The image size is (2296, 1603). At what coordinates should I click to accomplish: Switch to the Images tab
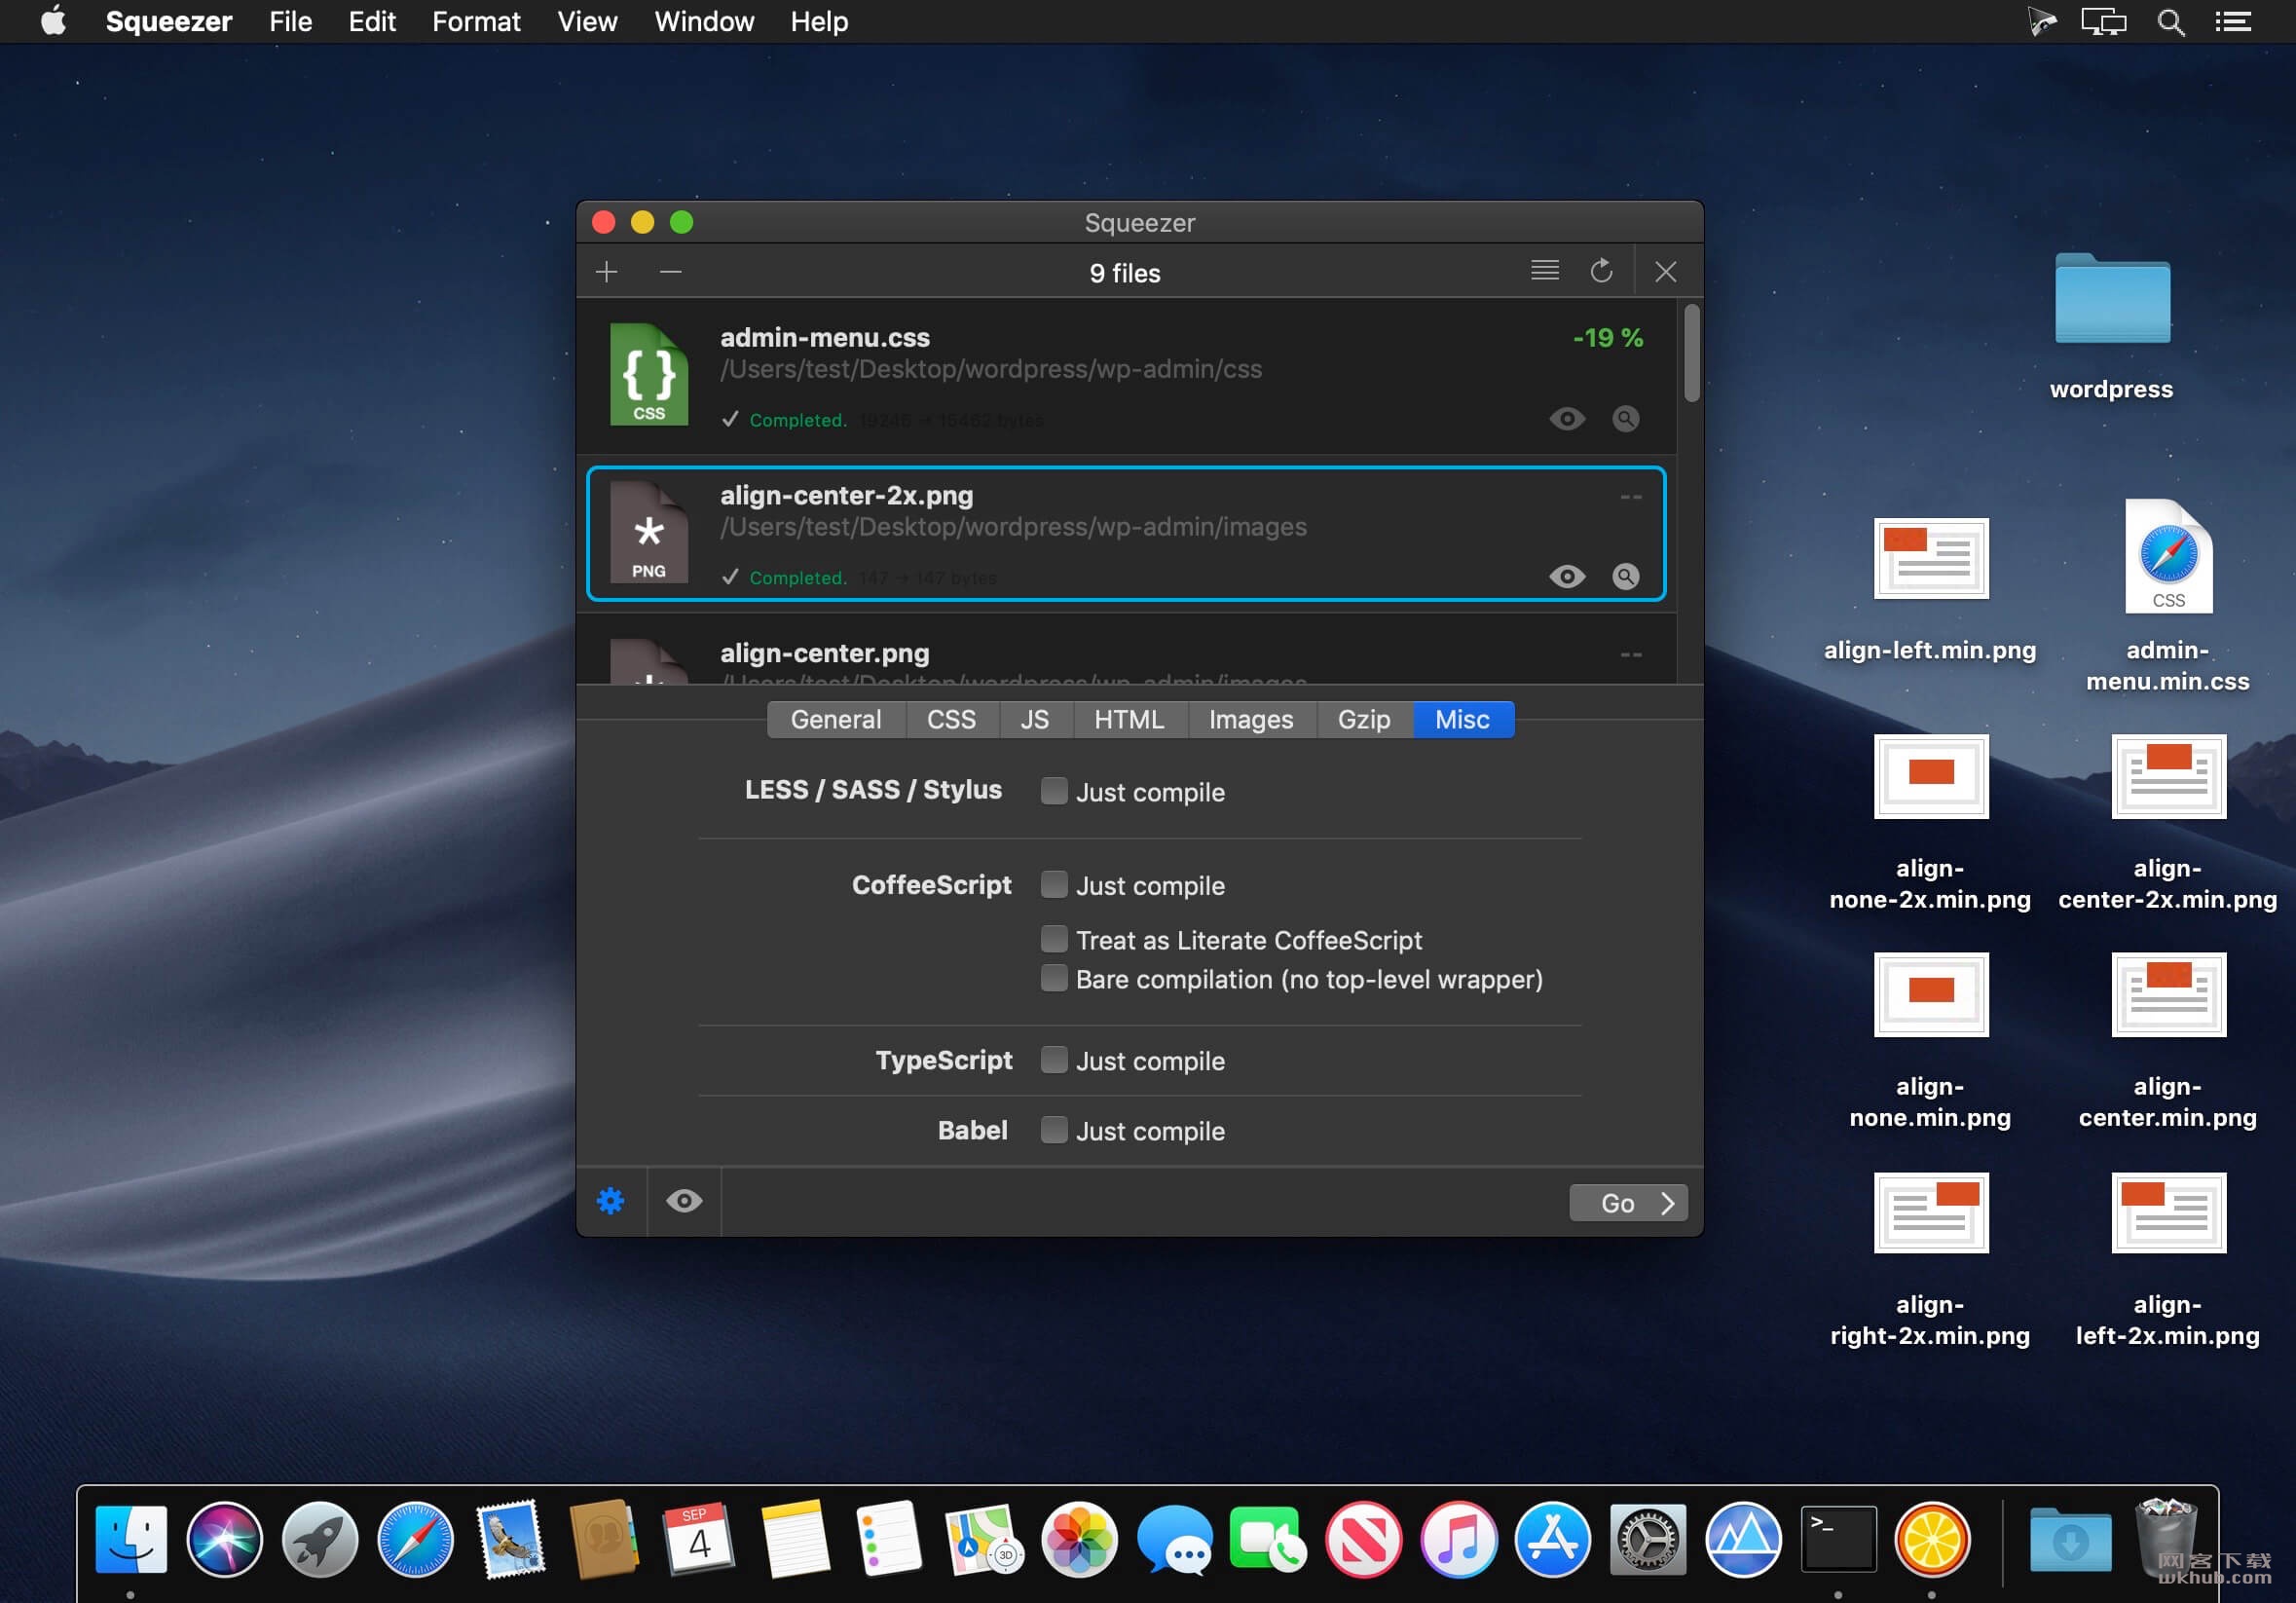click(x=1251, y=720)
